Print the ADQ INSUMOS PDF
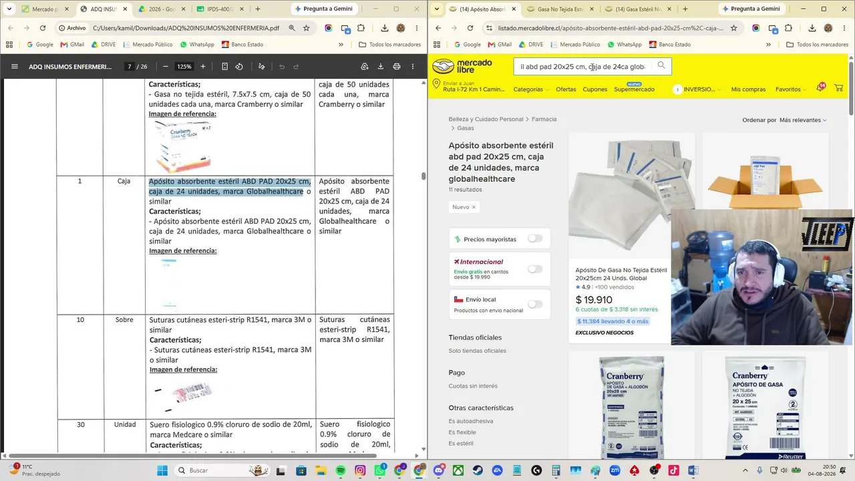Image resolution: width=855 pixels, height=481 pixels. tap(397, 67)
